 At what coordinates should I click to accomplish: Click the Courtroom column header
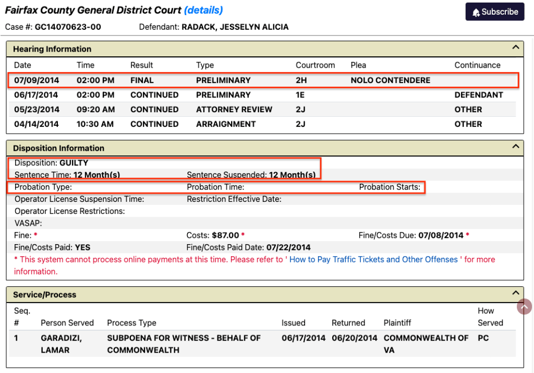click(x=315, y=65)
